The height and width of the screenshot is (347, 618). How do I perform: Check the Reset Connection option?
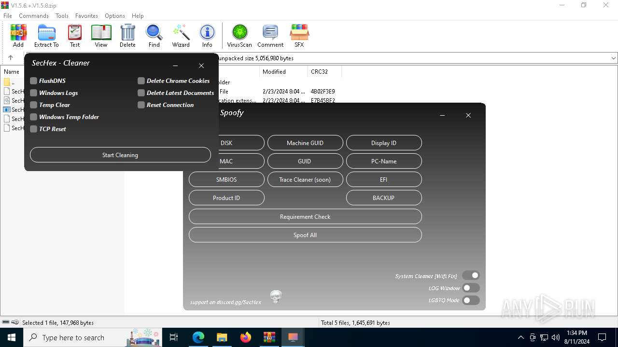141,105
